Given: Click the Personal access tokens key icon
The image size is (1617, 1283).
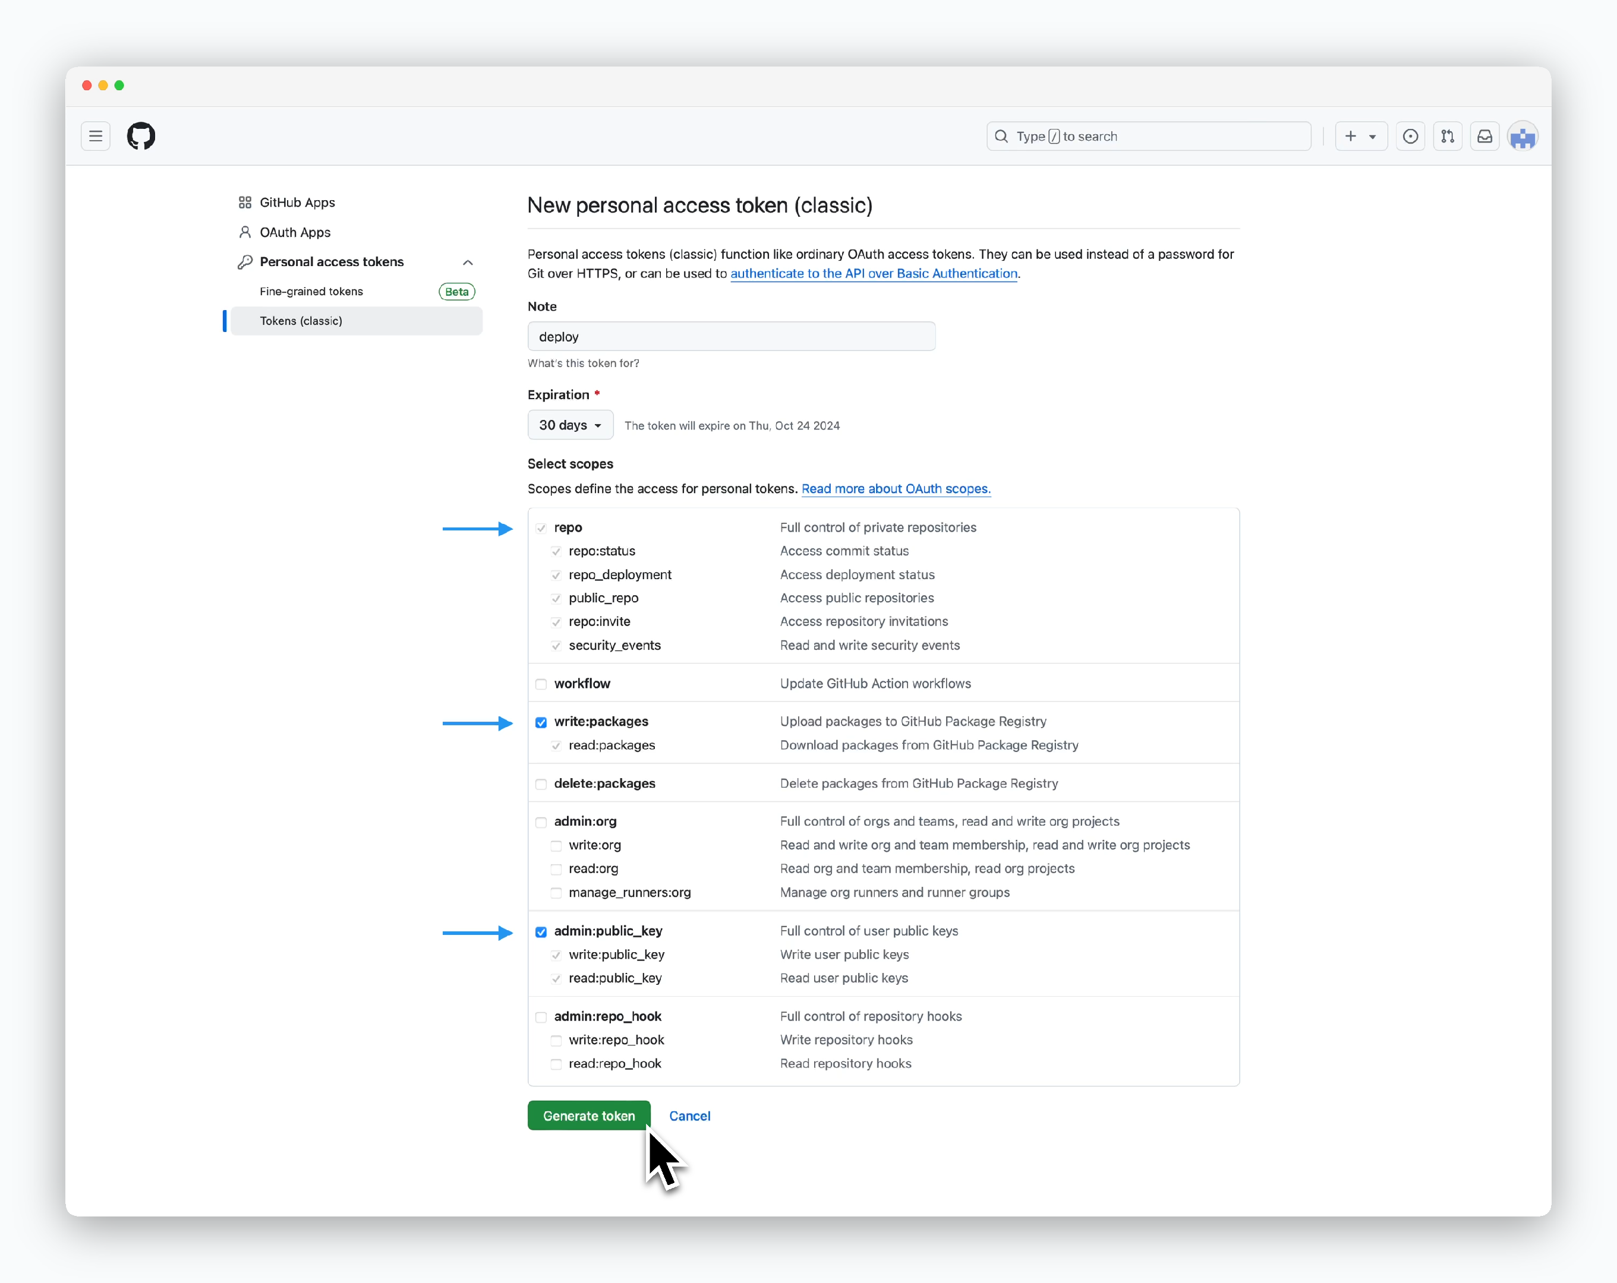Looking at the screenshot, I should [x=244, y=262].
